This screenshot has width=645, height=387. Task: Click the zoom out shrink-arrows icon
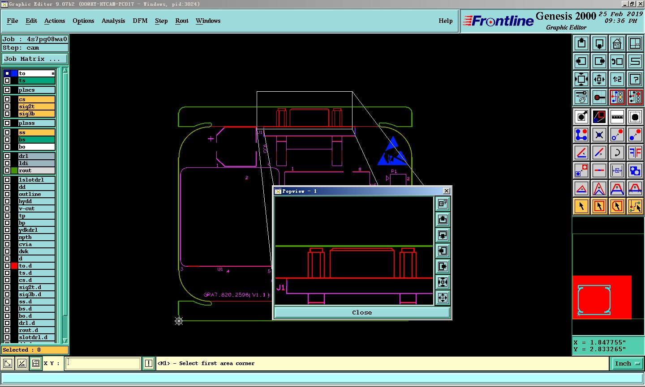(599, 79)
